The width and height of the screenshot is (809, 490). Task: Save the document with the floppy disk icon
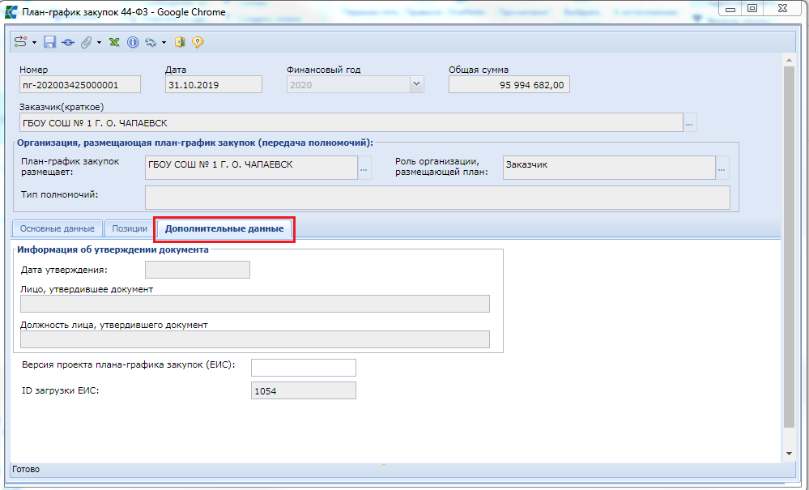click(x=49, y=42)
